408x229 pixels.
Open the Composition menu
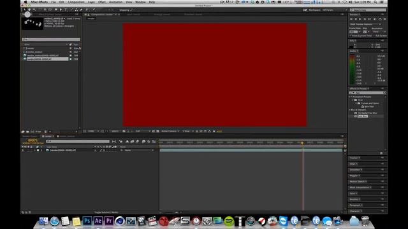click(x=76, y=2)
